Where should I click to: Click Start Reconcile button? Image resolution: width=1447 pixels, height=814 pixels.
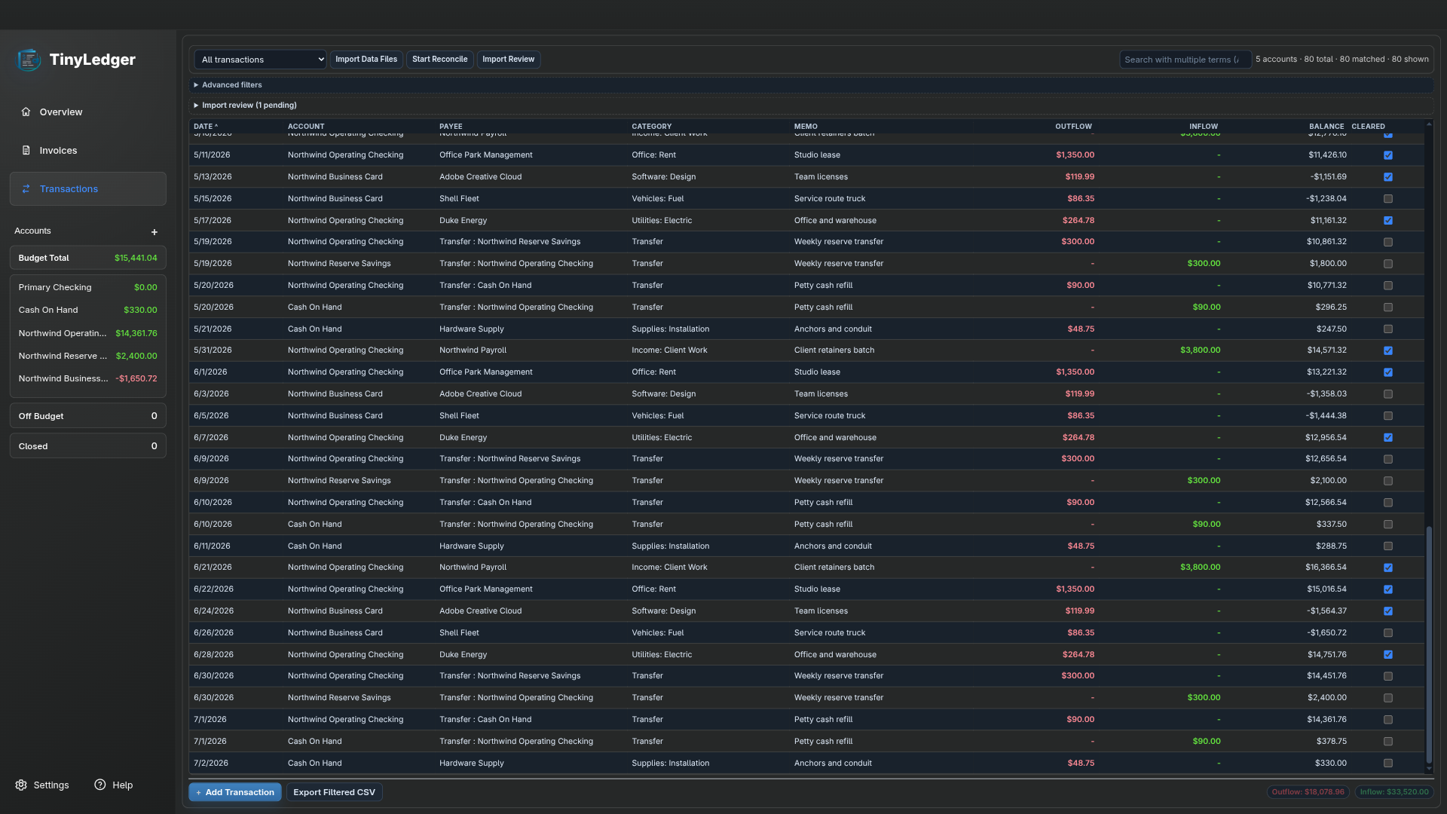point(439,60)
